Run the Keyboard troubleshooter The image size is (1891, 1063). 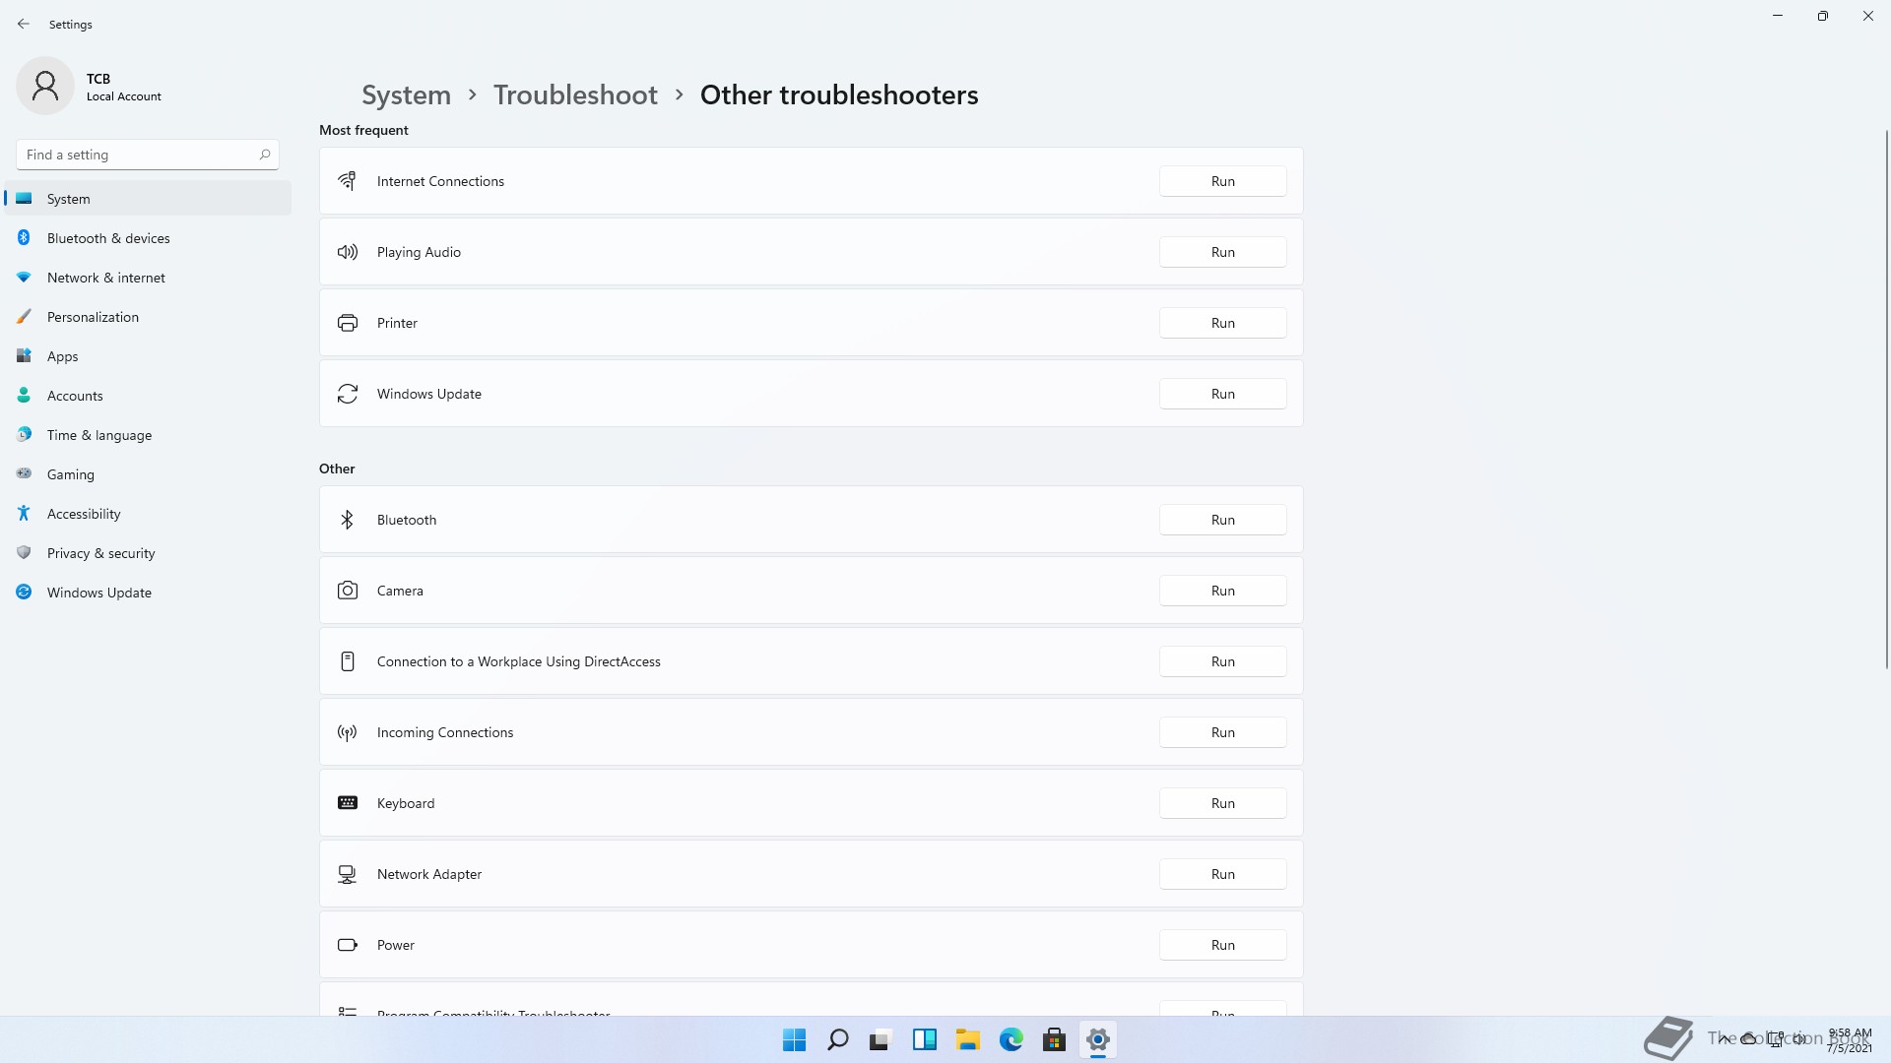[1222, 803]
